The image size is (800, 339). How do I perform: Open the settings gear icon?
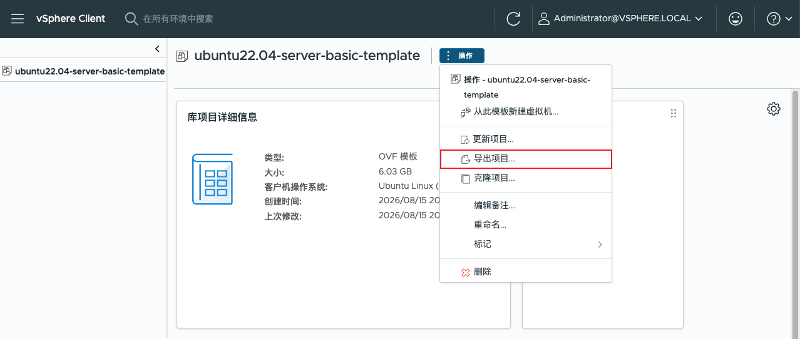tap(774, 109)
